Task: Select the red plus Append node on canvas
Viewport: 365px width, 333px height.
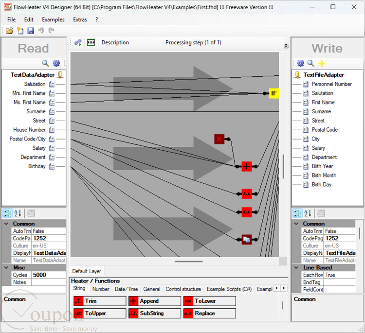Action: point(247,166)
